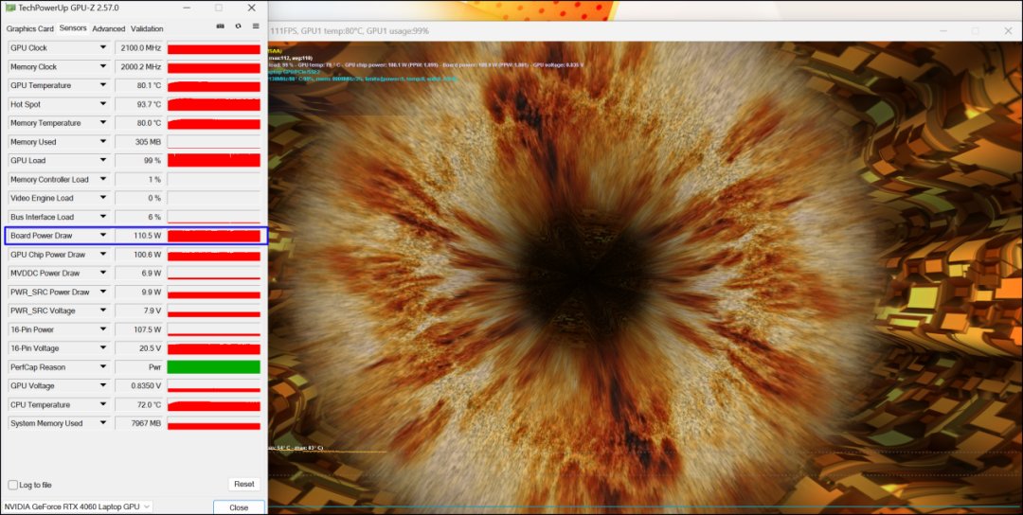1023x515 pixels.
Task: Click the 2100.0 MHz GPU Clock value
Action: tap(139, 47)
